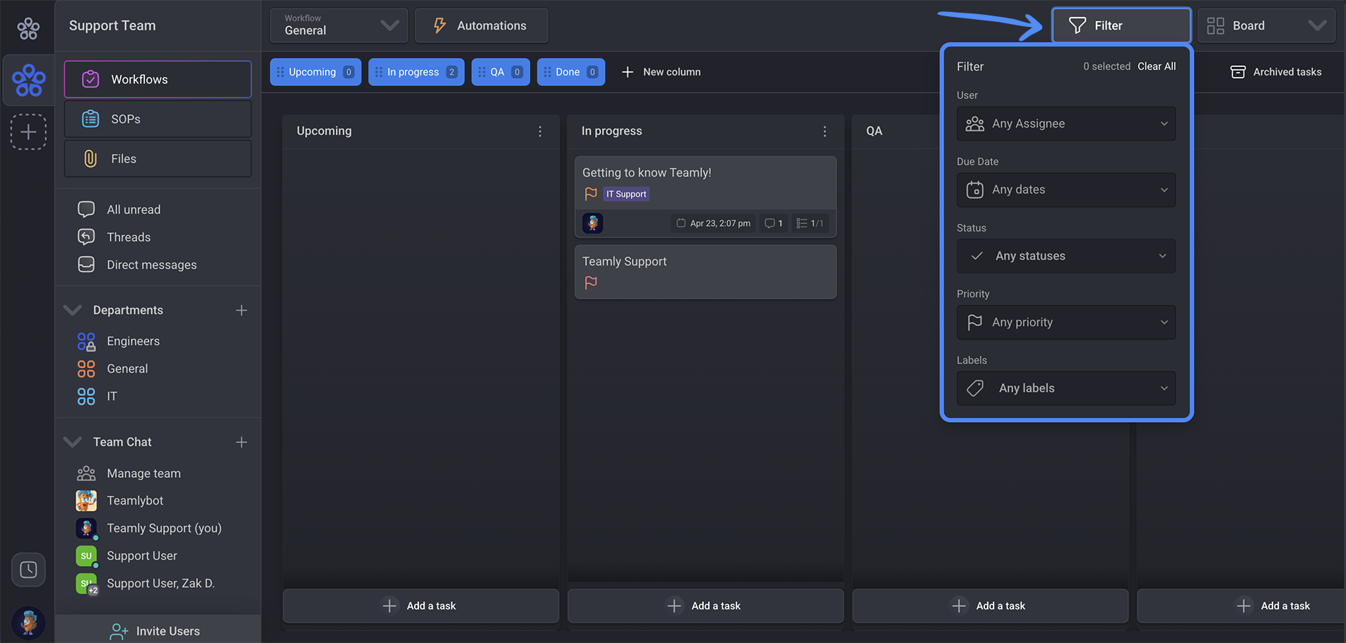
Task: Add a New column
Action: [661, 72]
